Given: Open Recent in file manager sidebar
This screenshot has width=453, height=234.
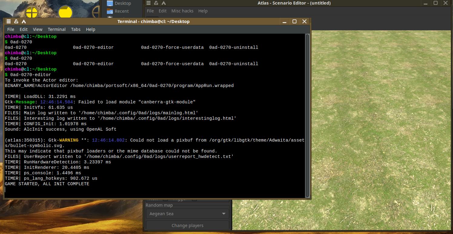Looking at the screenshot, I should pos(121,11).
